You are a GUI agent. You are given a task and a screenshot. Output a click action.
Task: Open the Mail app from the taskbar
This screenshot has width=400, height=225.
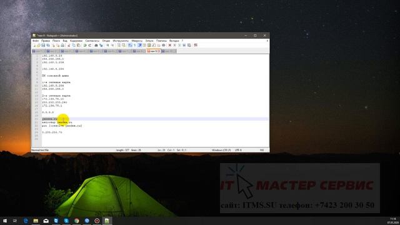point(46,221)
